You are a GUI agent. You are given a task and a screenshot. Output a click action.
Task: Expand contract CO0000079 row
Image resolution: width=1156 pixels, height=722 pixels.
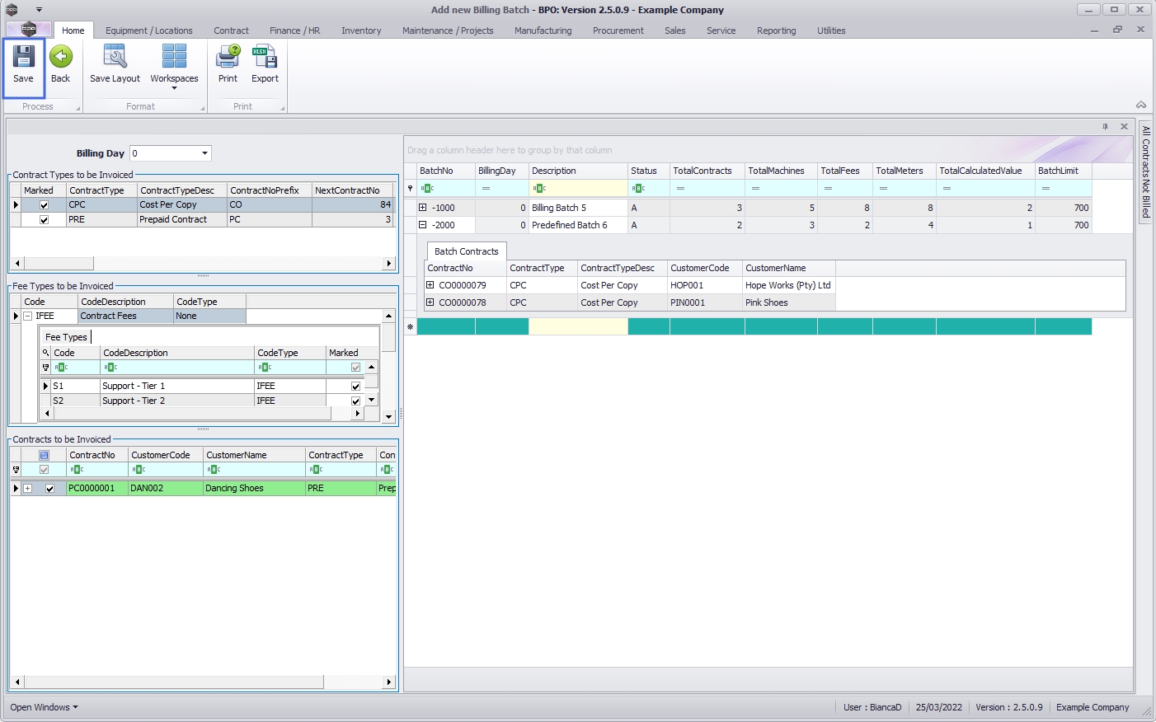click(430, 285)
